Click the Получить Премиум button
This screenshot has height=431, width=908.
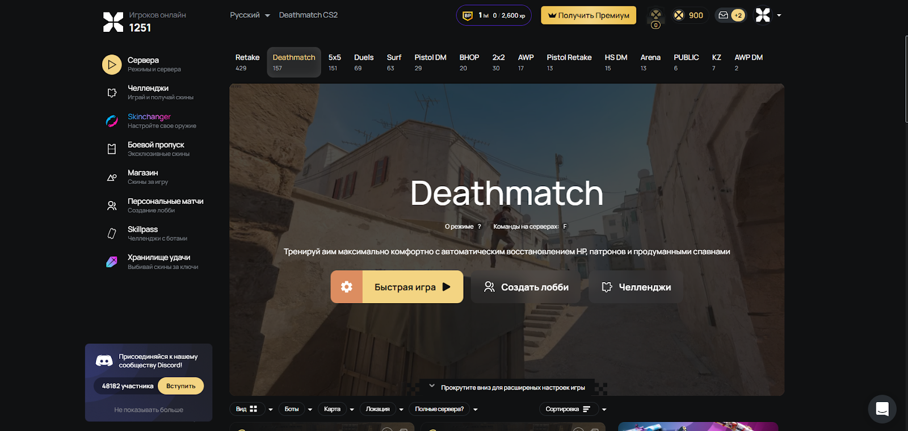[x=588, y=15]
